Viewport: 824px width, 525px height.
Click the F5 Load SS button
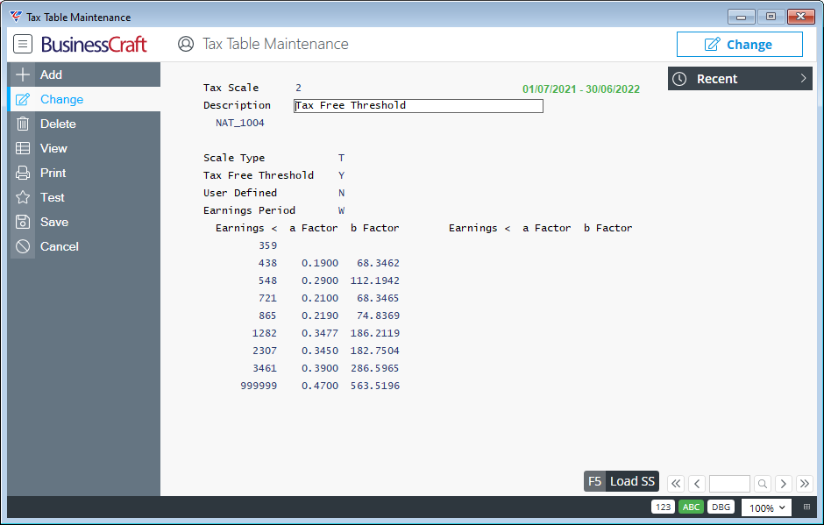(x=622, y=481)
